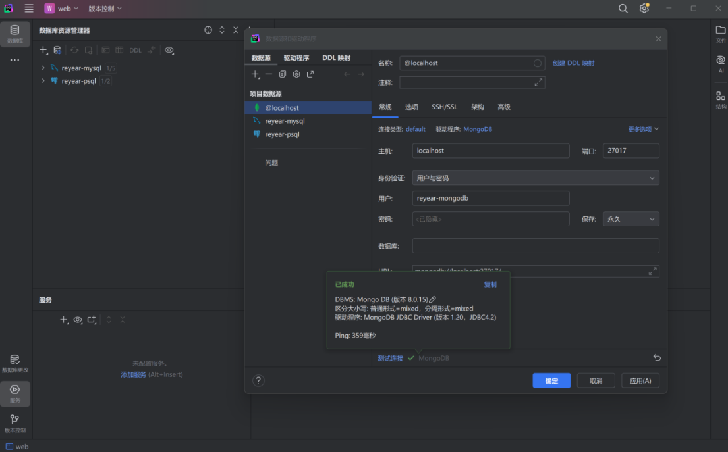The image size is (728, 452).
Task: Duplicate the selected data source icon
Action: pos(282,74)
